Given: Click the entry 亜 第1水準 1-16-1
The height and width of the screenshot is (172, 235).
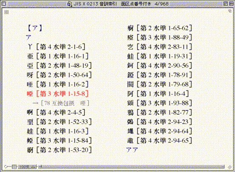Looking at the screenshot, I should 58,56.
